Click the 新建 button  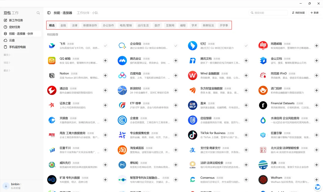point(315,13)
